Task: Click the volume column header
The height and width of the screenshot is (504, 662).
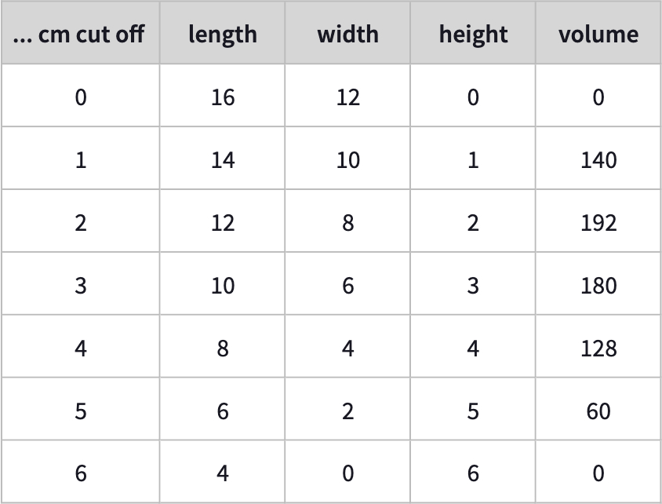Action: pyautogui.click(x=598, y=35)
